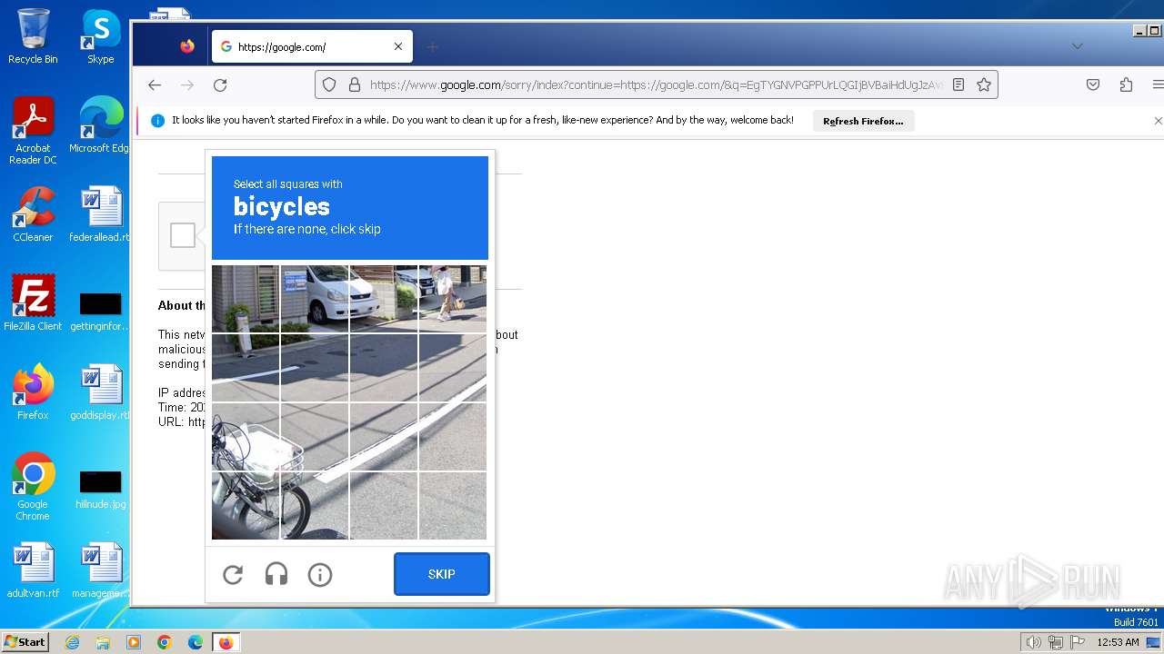Launch FileZilla Client shortcut
1164x654 pixels.
pos(33,303)
